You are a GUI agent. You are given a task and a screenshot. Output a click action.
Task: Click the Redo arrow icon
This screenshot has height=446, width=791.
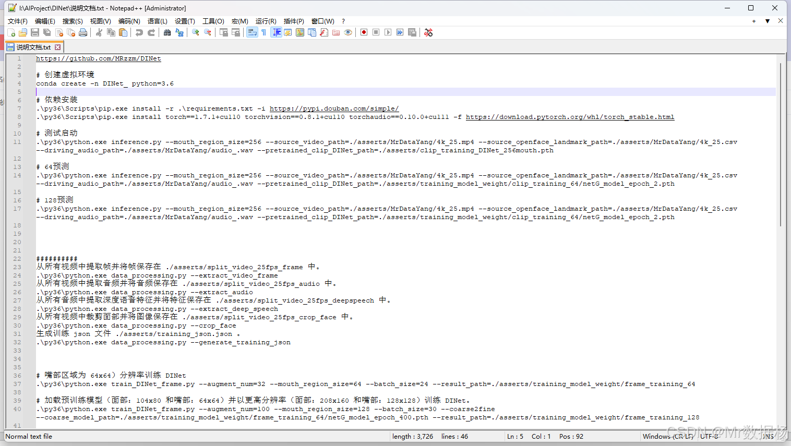coord(151,32)
